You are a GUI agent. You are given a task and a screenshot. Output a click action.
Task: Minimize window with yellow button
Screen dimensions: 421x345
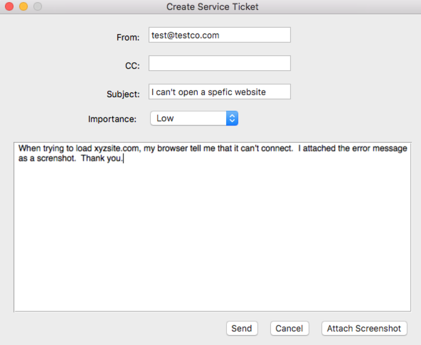point(23,7)
